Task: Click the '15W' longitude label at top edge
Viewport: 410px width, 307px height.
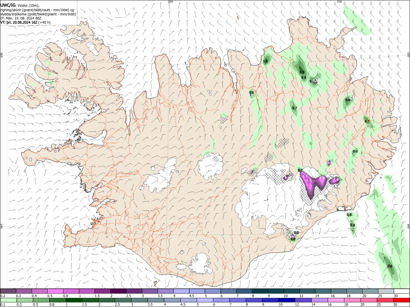Action: pos(339,2)
